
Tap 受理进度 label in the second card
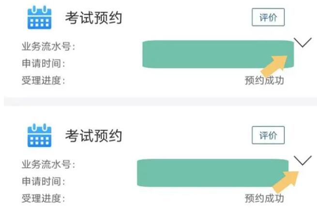(x=43, y=198)
